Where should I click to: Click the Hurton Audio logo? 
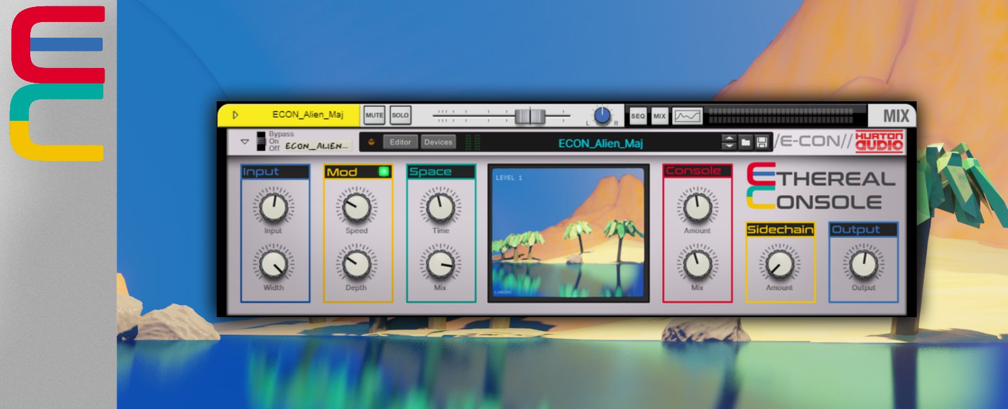pyautogui.click(x=879, y=141)
